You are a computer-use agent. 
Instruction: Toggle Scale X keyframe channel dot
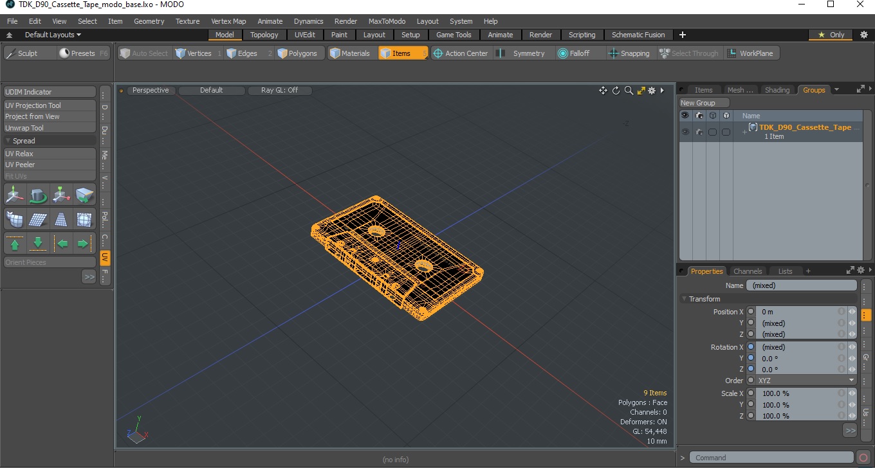751,393
